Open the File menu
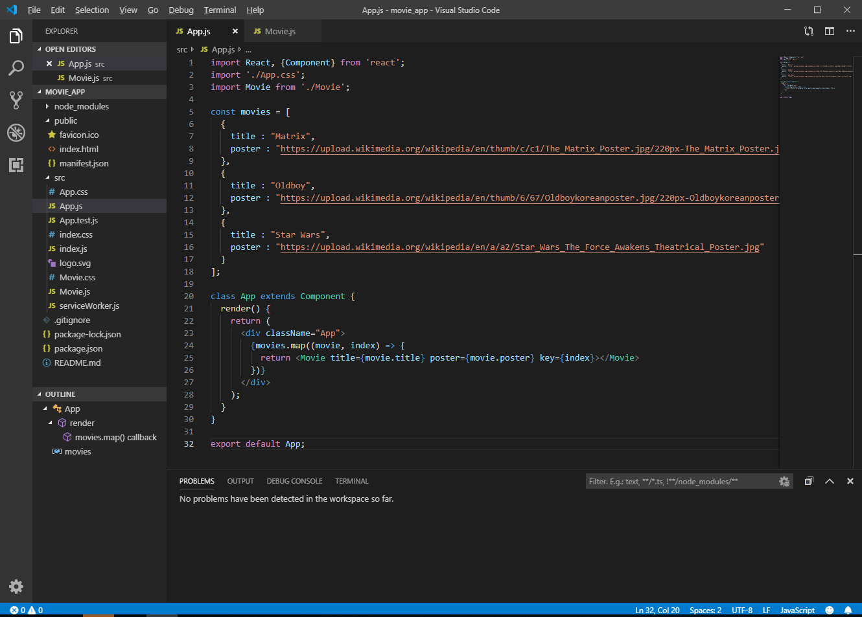Image resolution: width=862 pixels, height=617 pixels. tap(34, 10)
